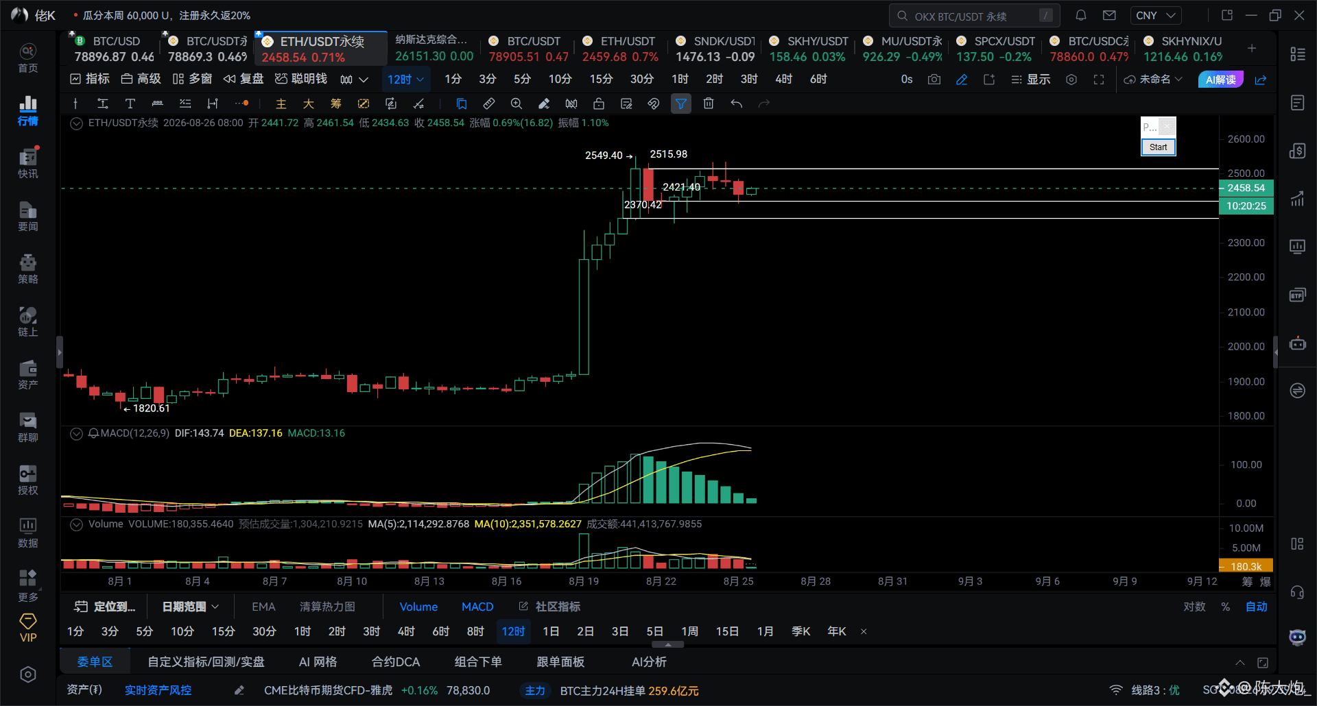Click the 指标 indicators button
The width and height of the screenshot is (1317, 706).
tap(90, 80)
